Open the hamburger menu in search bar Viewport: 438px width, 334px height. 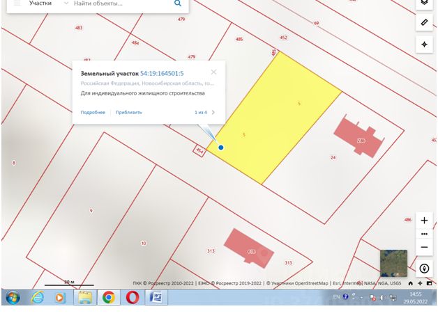[x=17, y=3]
